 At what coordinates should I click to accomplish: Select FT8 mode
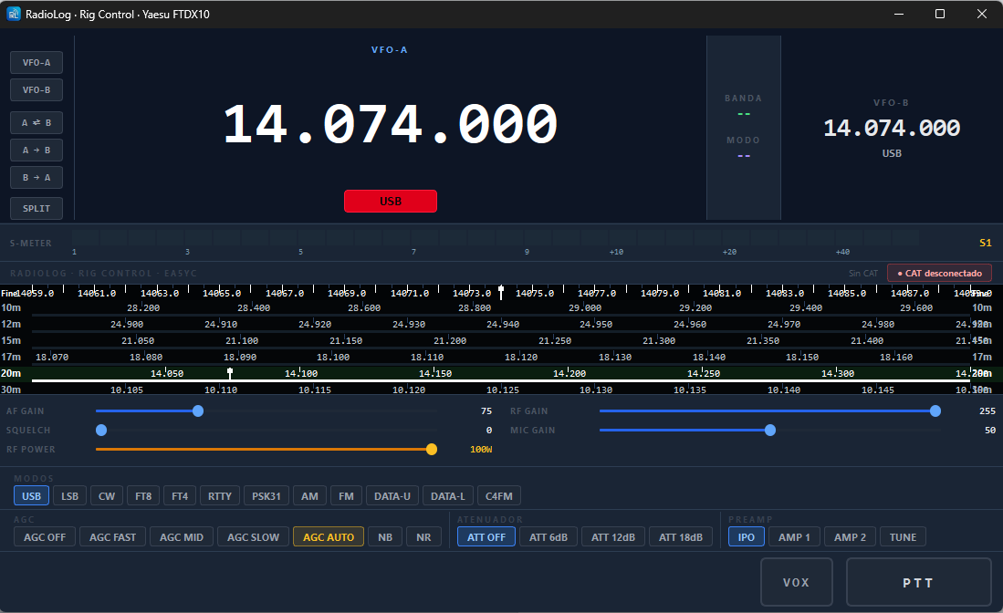tap(143, 496)
